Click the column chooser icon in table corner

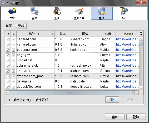[141, 34]
